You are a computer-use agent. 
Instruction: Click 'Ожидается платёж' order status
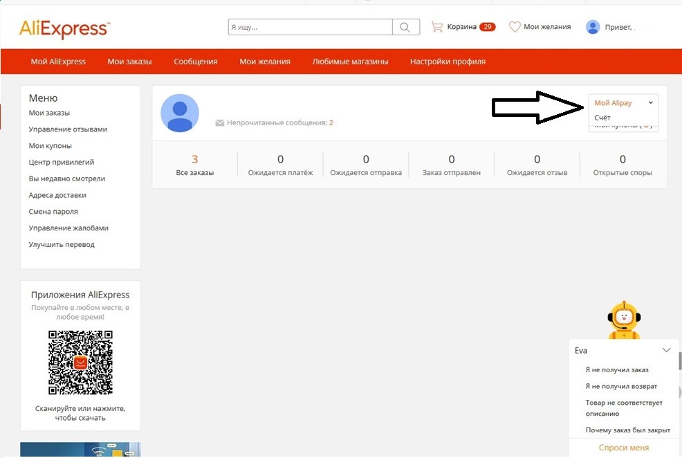click(281, 165)
